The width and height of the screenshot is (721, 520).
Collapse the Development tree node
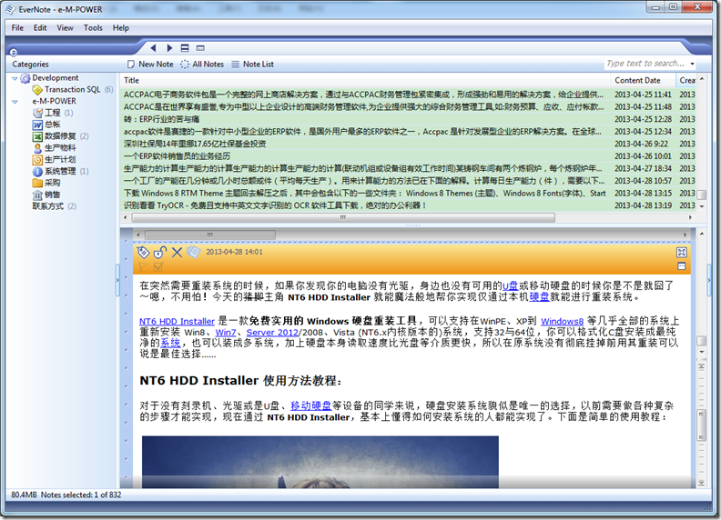[15, 78]
